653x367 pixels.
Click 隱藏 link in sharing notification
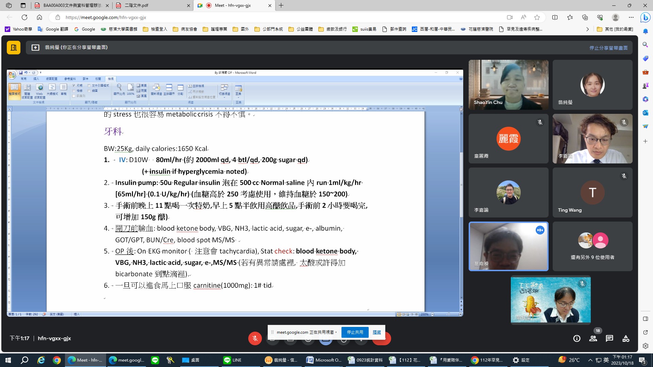(376, 332)
